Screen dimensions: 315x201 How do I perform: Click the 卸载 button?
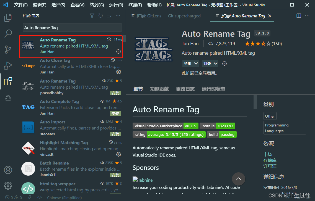(x=207, y=64)
